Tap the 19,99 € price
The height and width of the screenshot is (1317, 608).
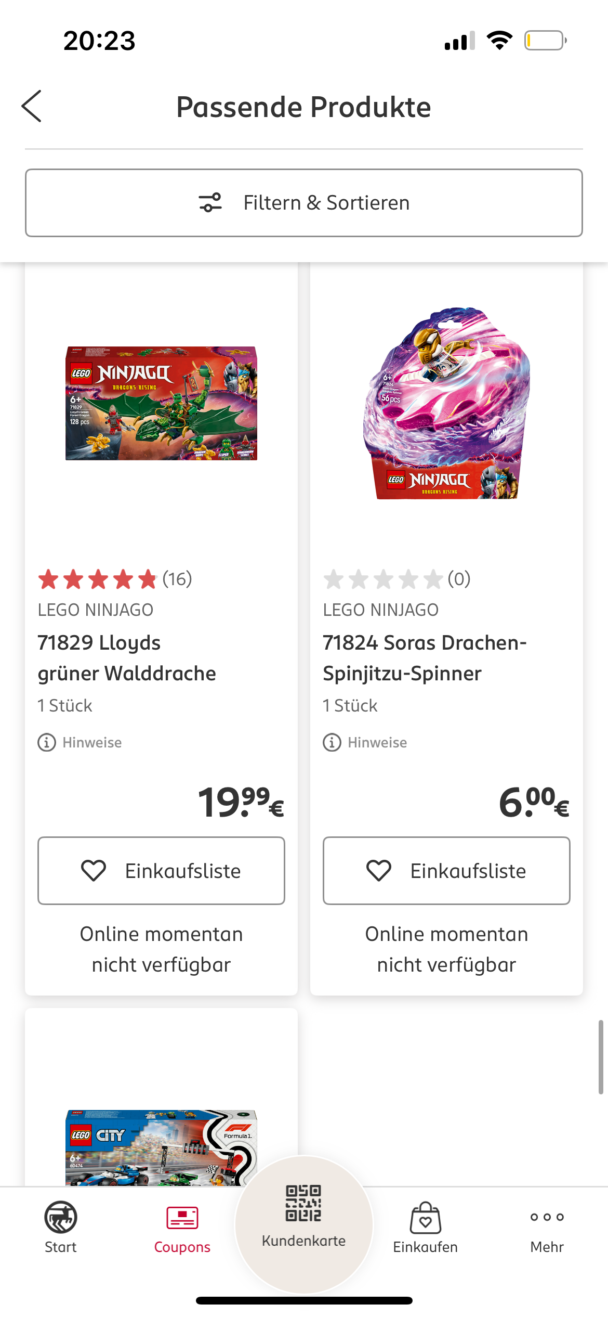pos(241,802)
